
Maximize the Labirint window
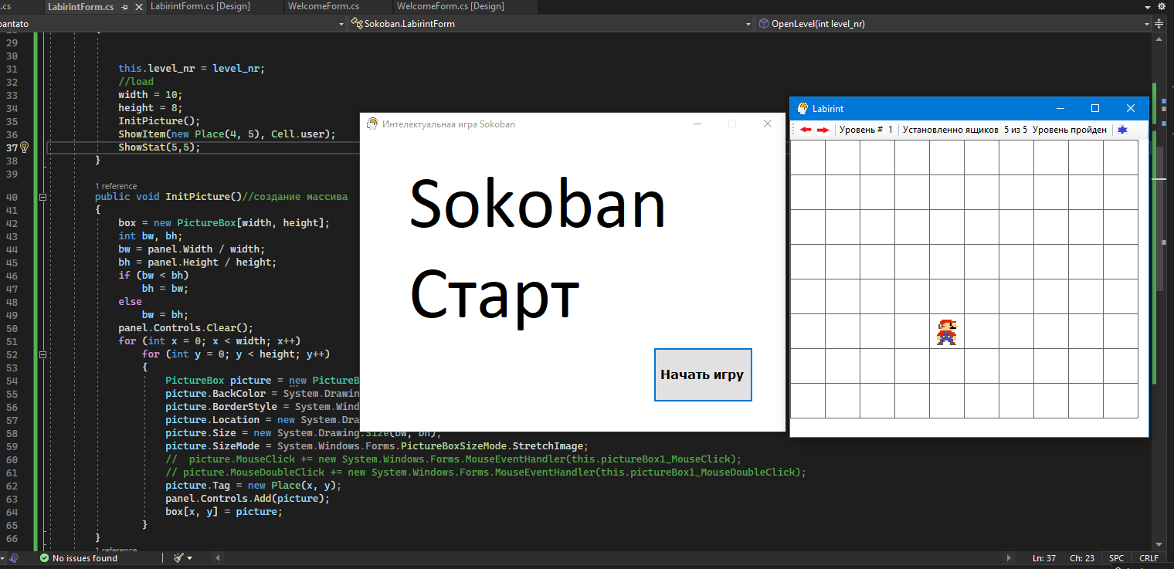1095,109
